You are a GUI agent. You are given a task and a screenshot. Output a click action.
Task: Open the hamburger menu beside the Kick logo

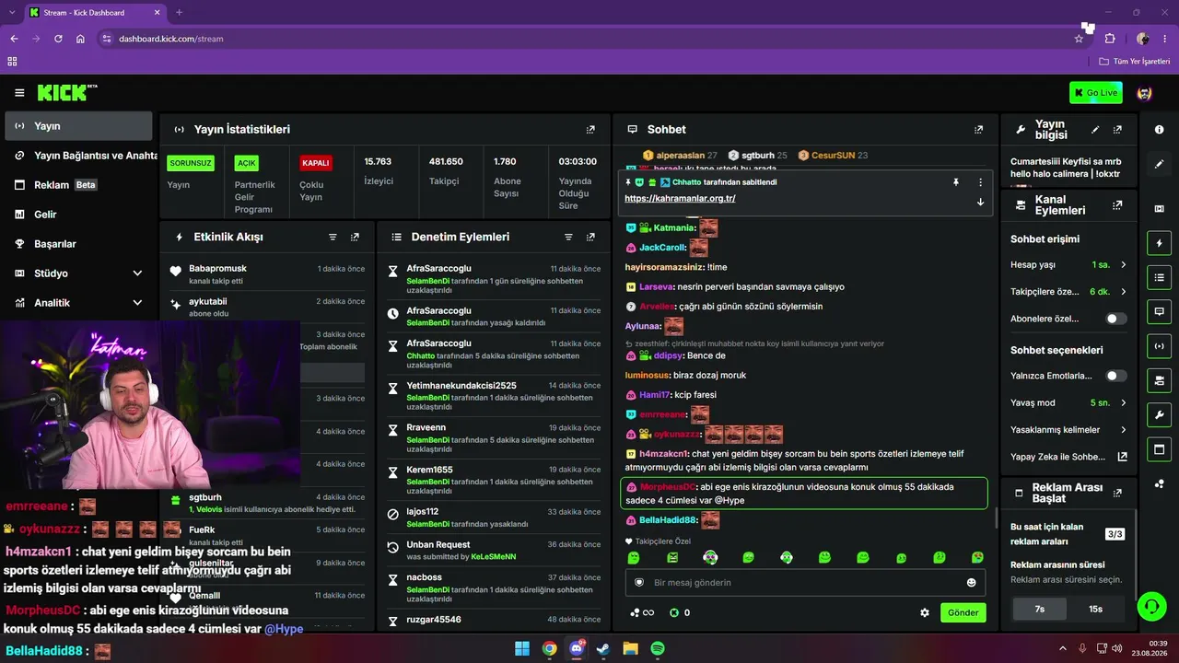click(x=19, y=93)
